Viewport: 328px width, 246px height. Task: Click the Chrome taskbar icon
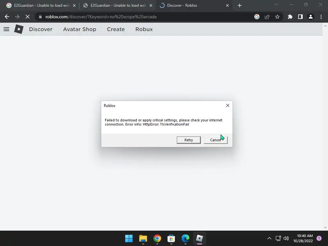click(x=157, y=238)
